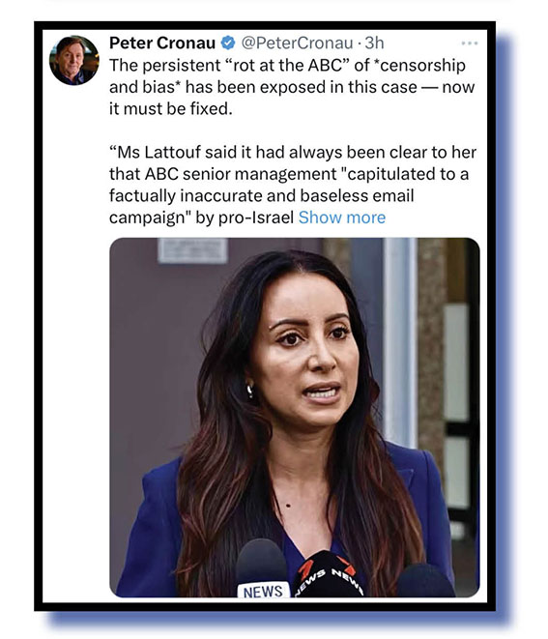Click the white NEWS microphone label in photo
548x639 pixels.
[x=263, y=590]
